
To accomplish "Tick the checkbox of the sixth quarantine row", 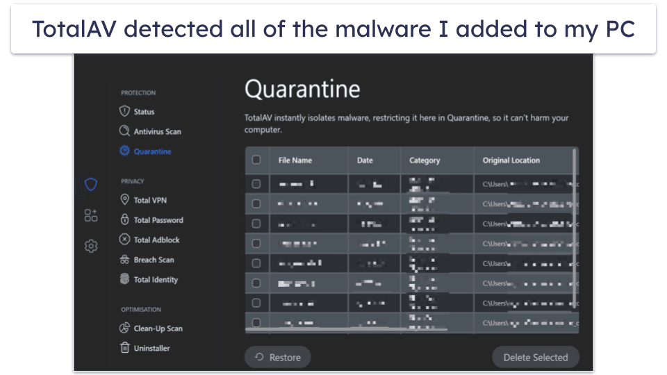I will [256, 283].
